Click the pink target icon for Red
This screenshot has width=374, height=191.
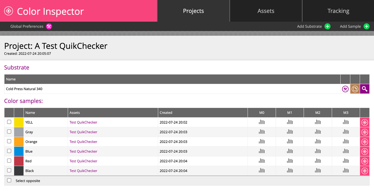tap(365, 161)
